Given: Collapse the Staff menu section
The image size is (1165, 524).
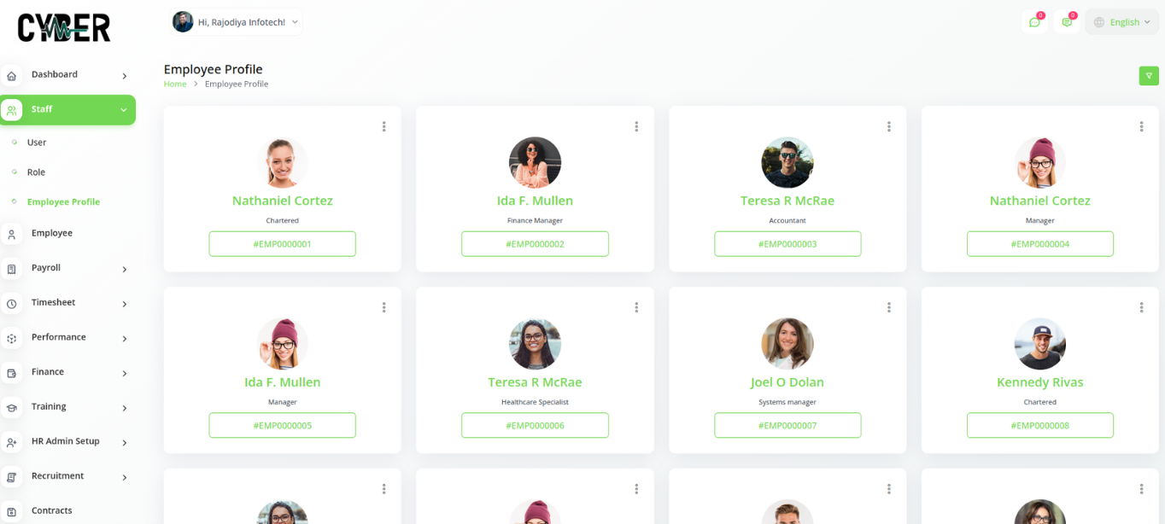Looking at the screenshot, I should [123, 109].
